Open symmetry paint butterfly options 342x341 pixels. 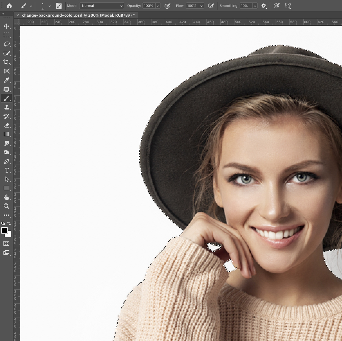(288, 6)
